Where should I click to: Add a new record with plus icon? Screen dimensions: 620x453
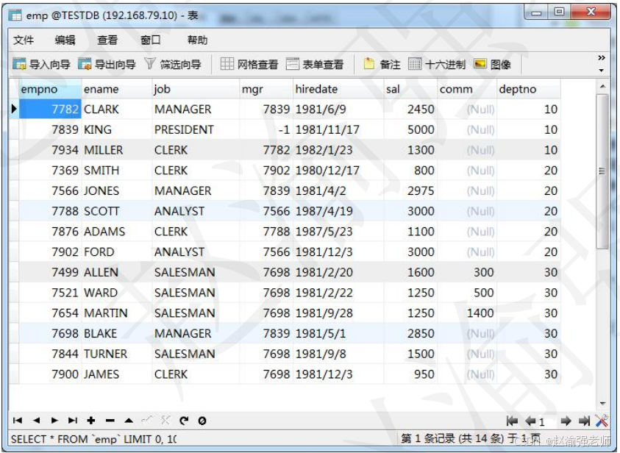(91, 420)
